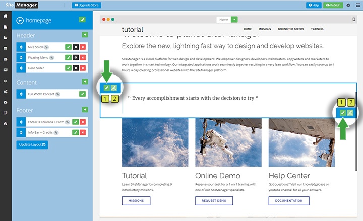The image size is (363, 221).
Task: Open the folder icon in sidebar
Action: click(x=6, y=38)
